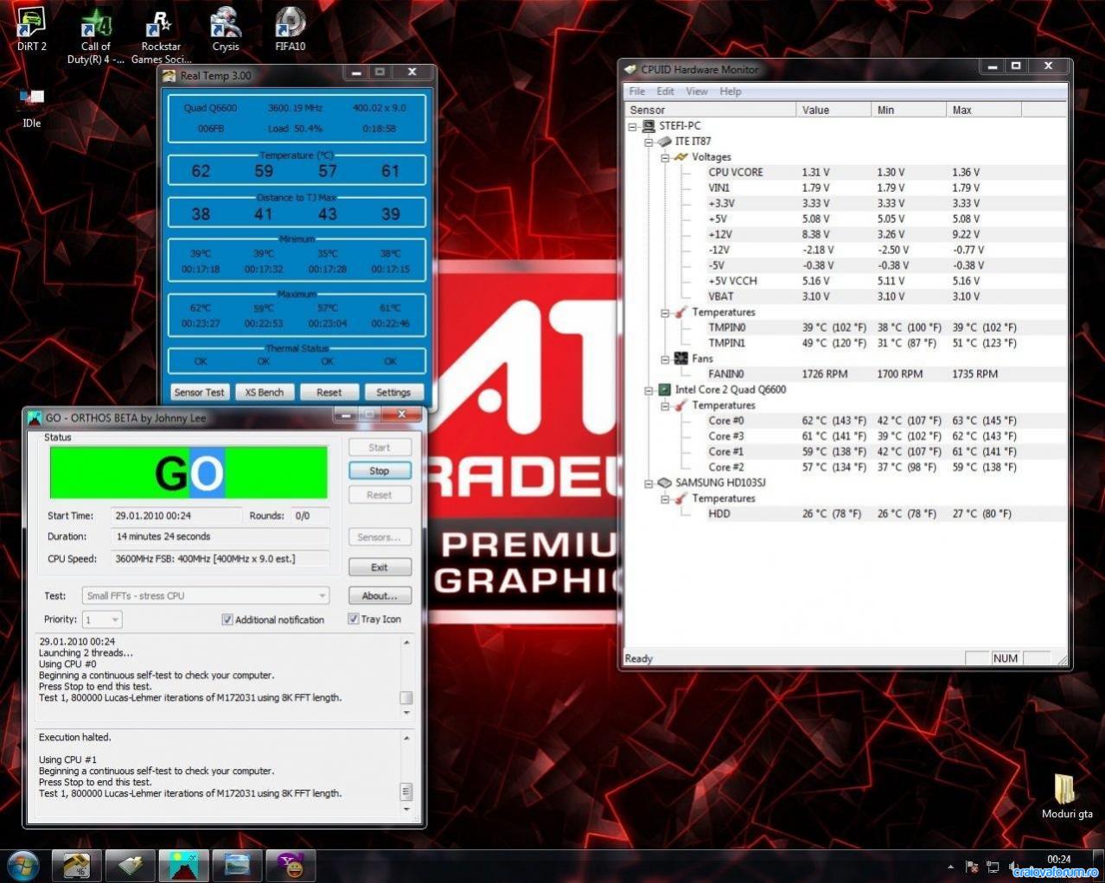The image size is (1105, 883).
Task: Click the Exit button in Orthos
Action: pyautogui.click(x=380, y=568)
